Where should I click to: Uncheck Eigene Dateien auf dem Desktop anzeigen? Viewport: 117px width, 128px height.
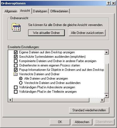pyautogui.click(x=16, y=52)
